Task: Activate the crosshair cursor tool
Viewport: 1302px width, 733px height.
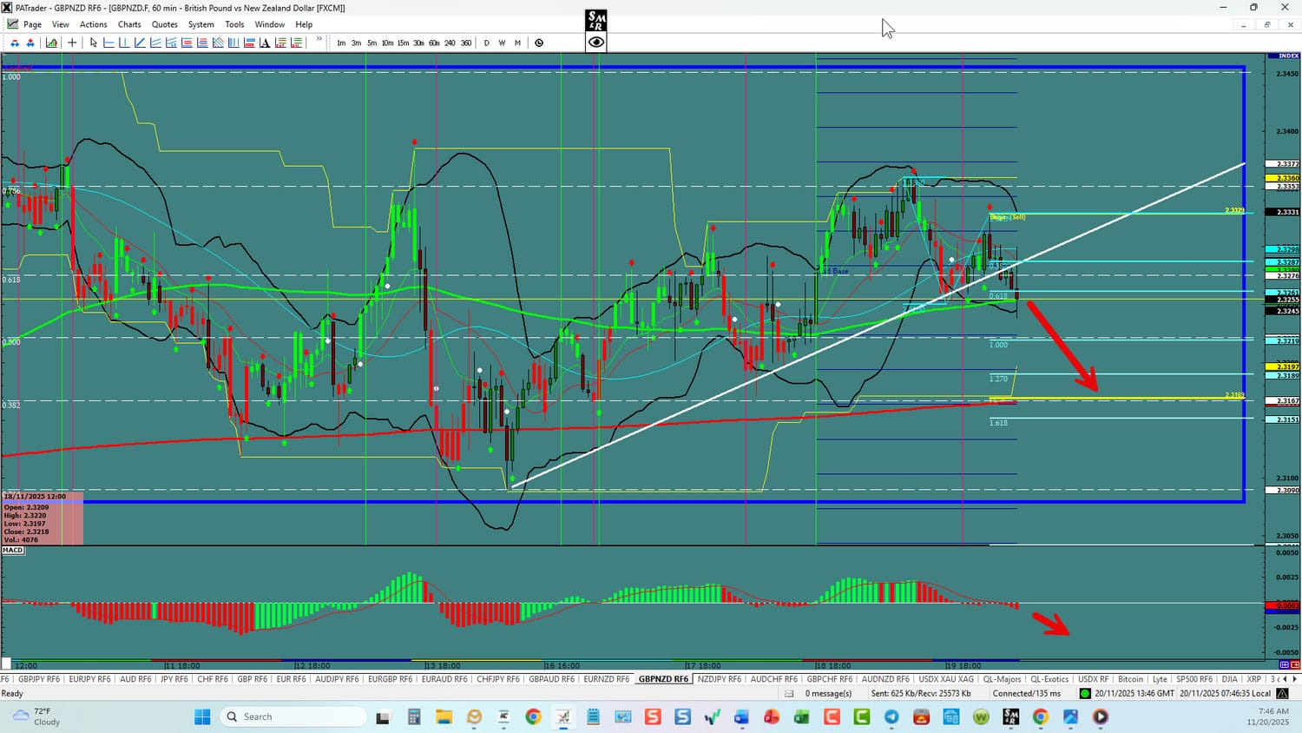Action: pos(72,43)
